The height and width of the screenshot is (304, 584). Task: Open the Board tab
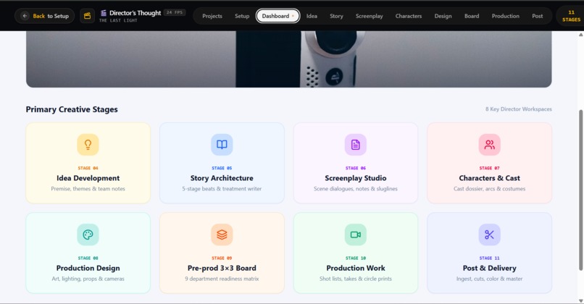click(x=472, y=16)
